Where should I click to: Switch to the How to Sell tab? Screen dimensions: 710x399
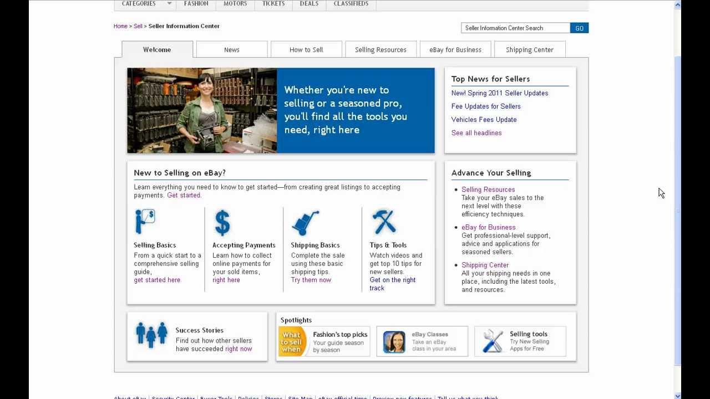(306, 49)
